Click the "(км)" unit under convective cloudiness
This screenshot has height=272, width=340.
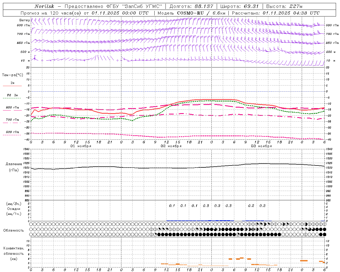point(14,259)
